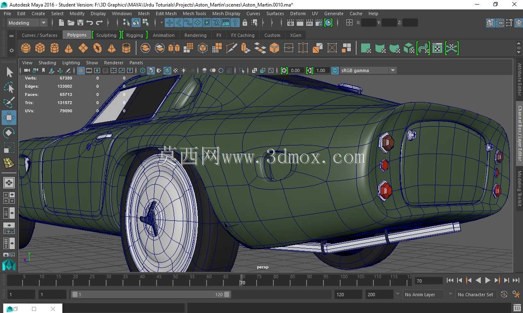Activate the Lasso Select tool
The image size is (523, 313).
point(9,87)
